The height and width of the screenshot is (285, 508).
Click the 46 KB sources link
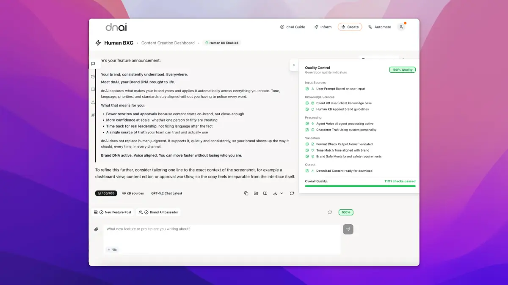pos(133,193)
